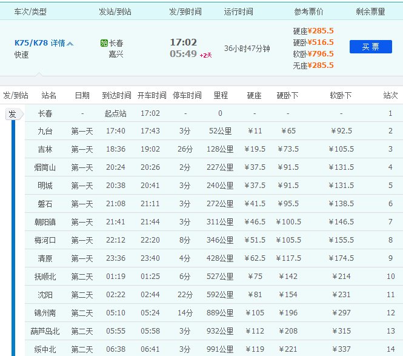
Task: Click the 快速 train type label
Action: point(22,55)
